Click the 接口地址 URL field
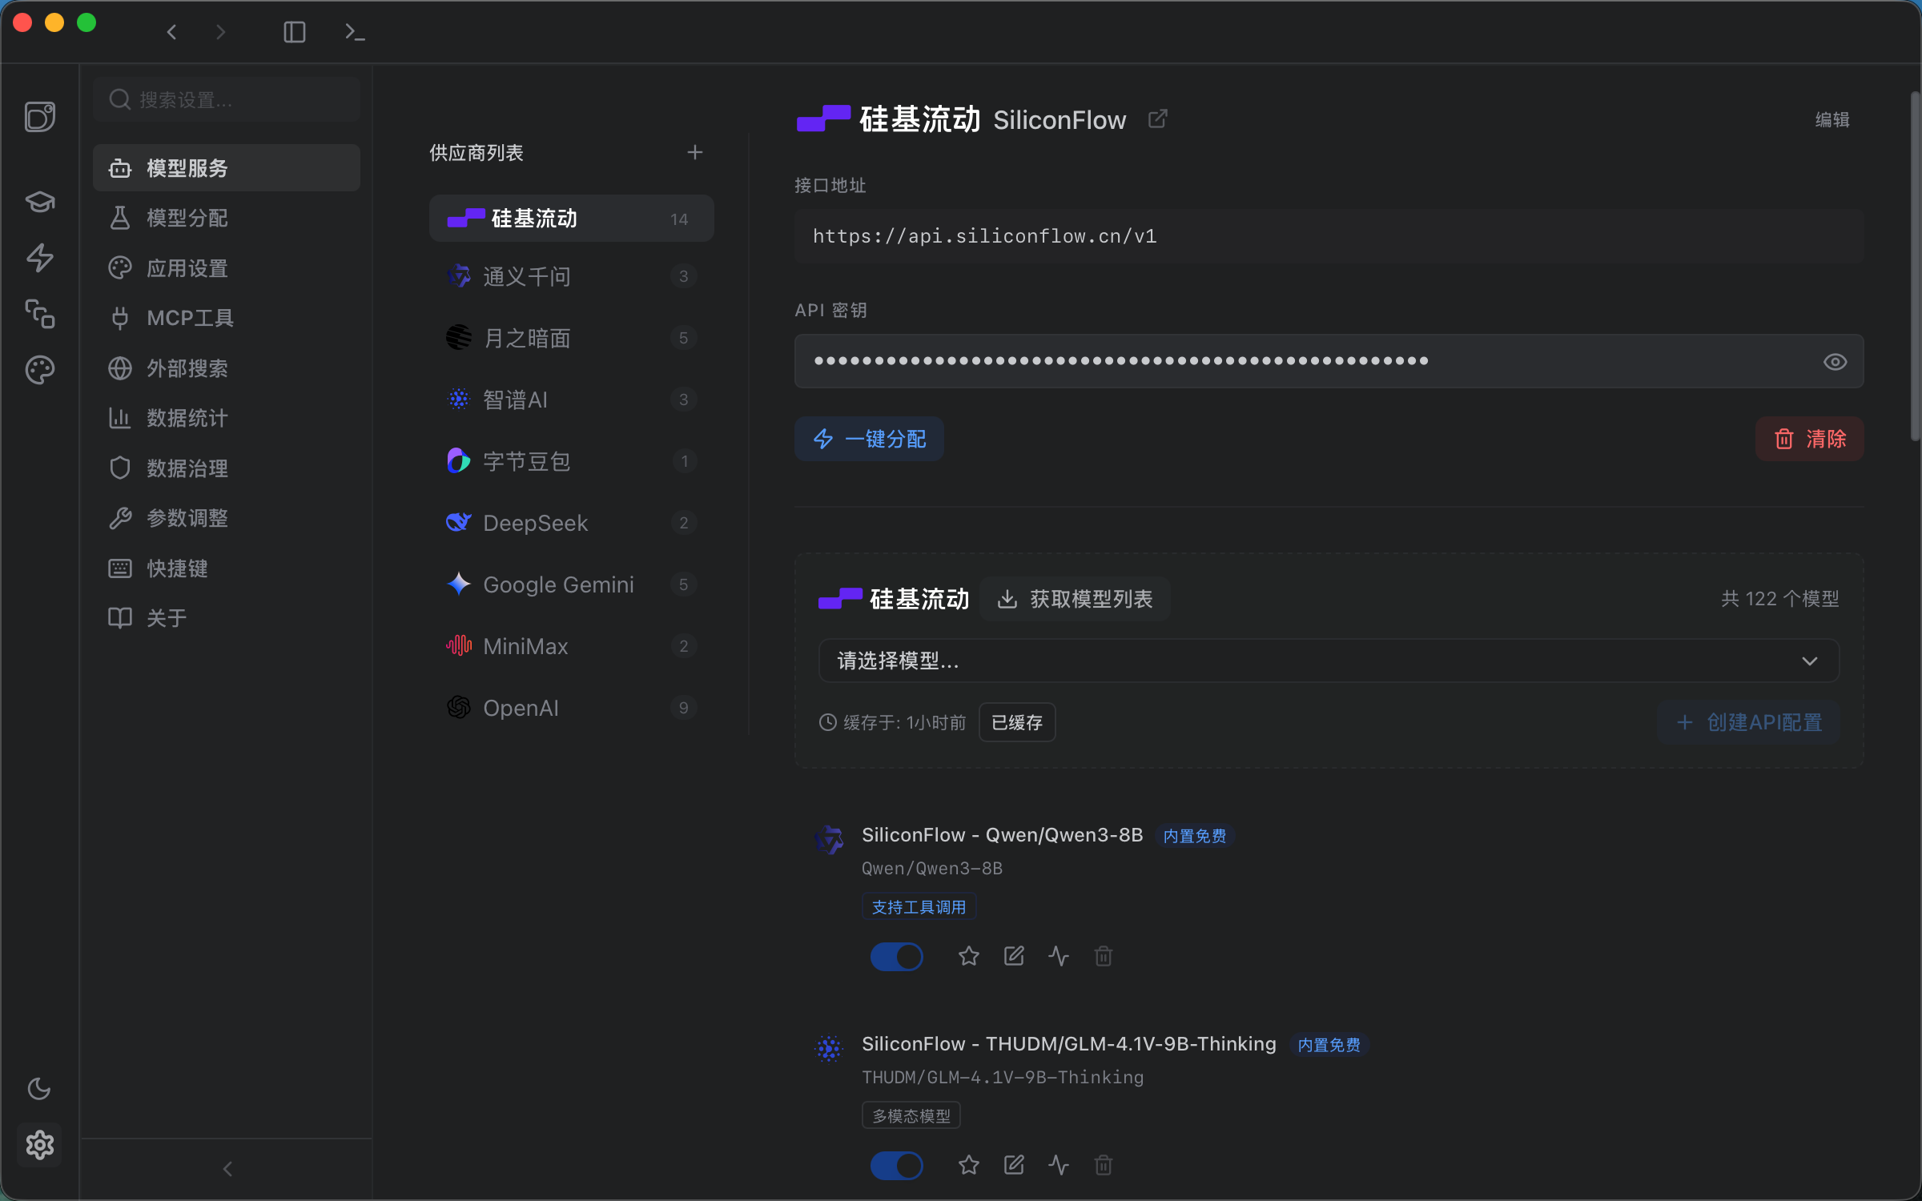The width and height of the screenshot is (1922, 1201). tap(1329, 236)
